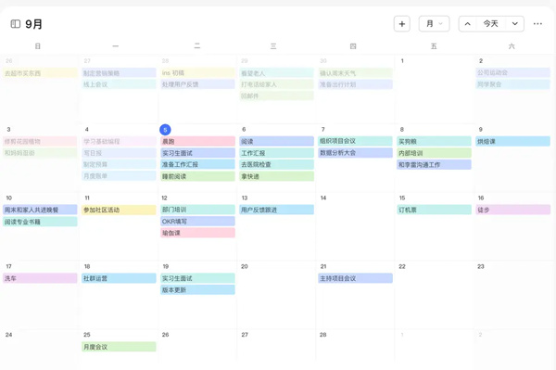556x370 pixels.
Task: Open 实习生面试 event on the 19th
Action: coord(197,278)
